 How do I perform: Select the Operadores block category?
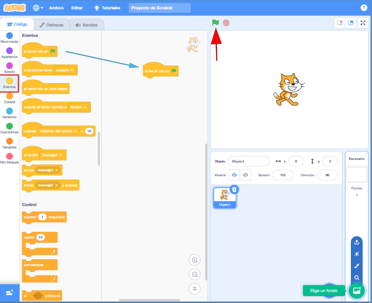pos(9,128)
